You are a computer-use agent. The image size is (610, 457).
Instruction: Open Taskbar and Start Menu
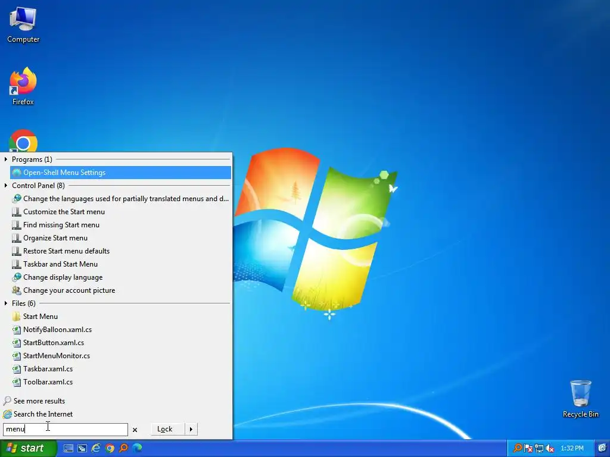tap(120, 264)
